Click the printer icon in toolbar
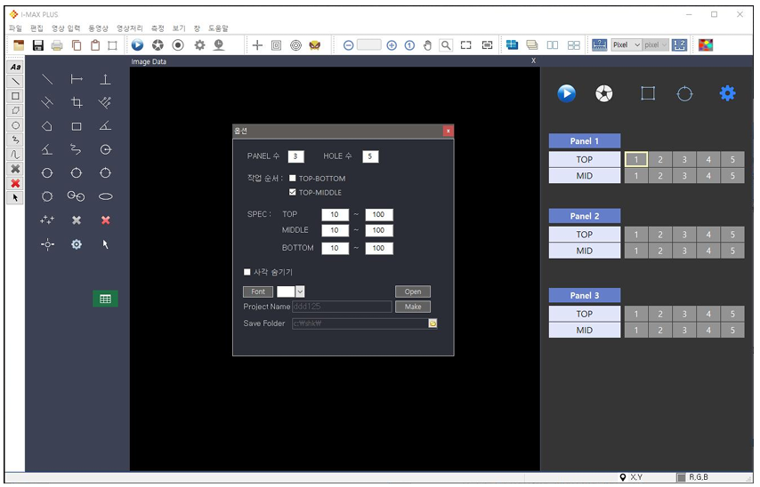Image resolution: width=760 pixels, height=487 pixels. (57, 45)
